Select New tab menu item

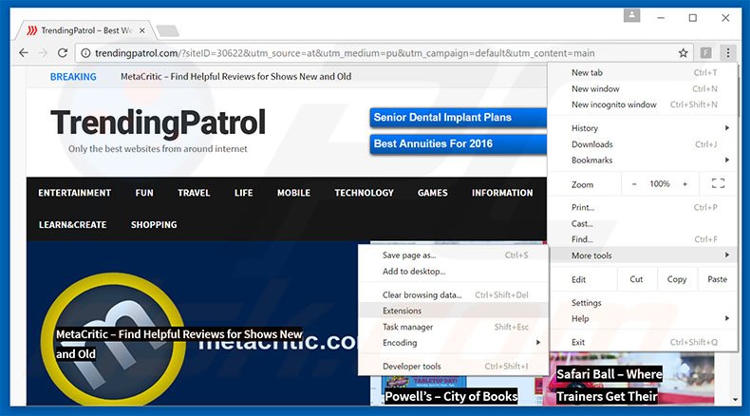click(x=644, y=73)
